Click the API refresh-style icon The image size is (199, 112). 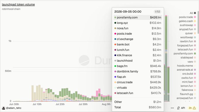178,108
